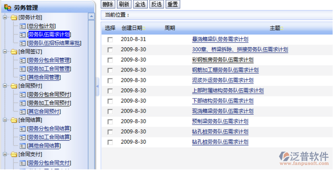This screenshot has width=333, height=170.
Task: Click the page icon beside 劳务加工合同预付
Action: click(x=22, y=103)
